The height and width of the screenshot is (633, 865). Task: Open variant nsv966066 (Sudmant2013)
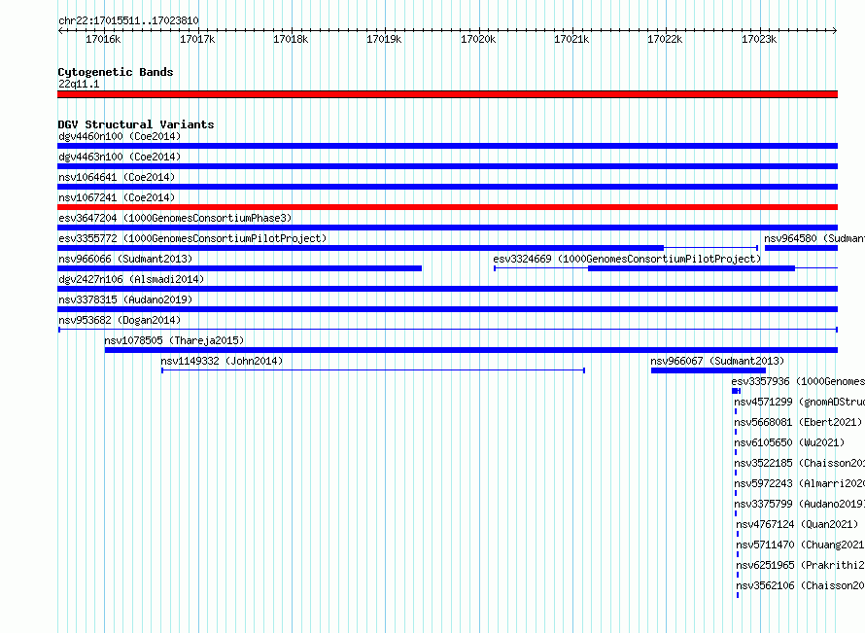tap(125, 259)
